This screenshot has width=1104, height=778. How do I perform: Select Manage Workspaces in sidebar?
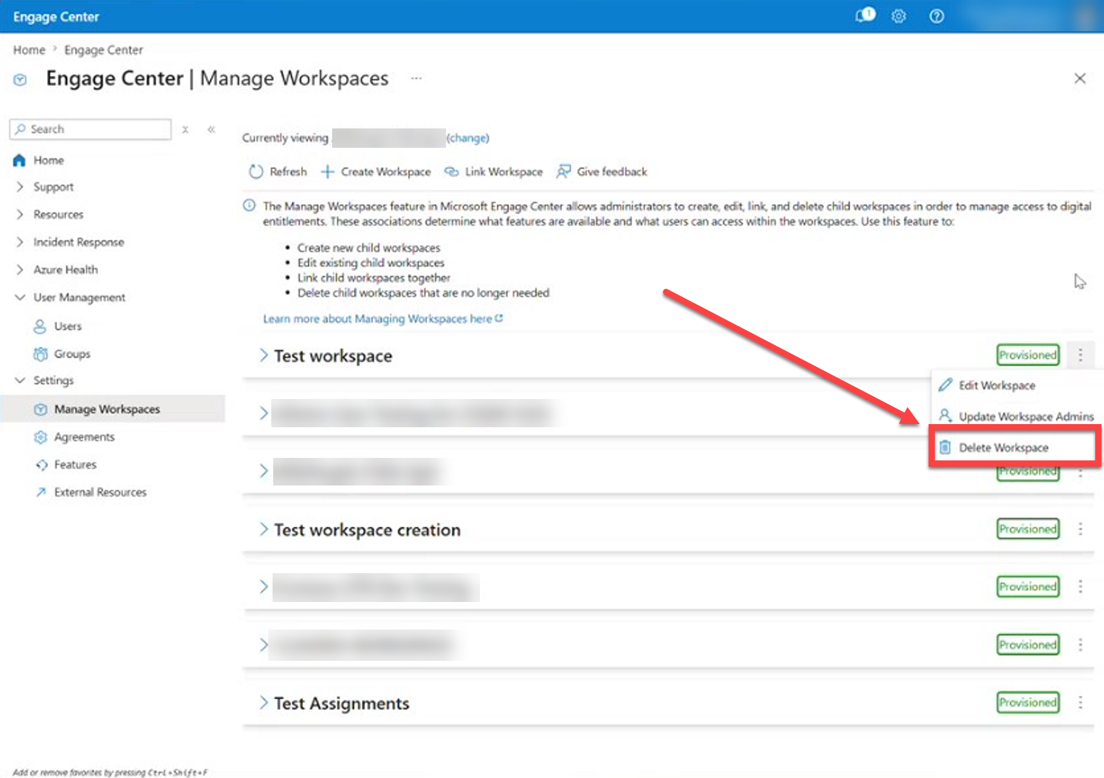point(113,409)
